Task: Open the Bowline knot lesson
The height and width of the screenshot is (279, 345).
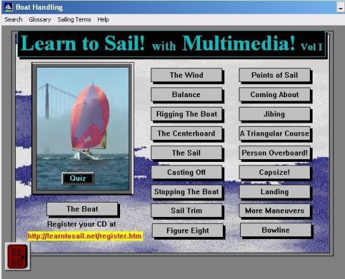Action: coord(275,230)
